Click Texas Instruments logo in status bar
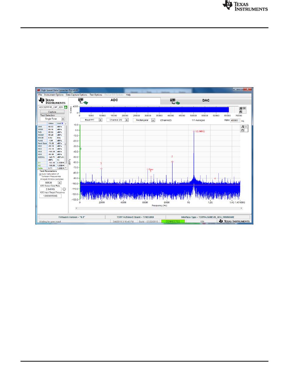289x377 pixels. pos(234,221)
